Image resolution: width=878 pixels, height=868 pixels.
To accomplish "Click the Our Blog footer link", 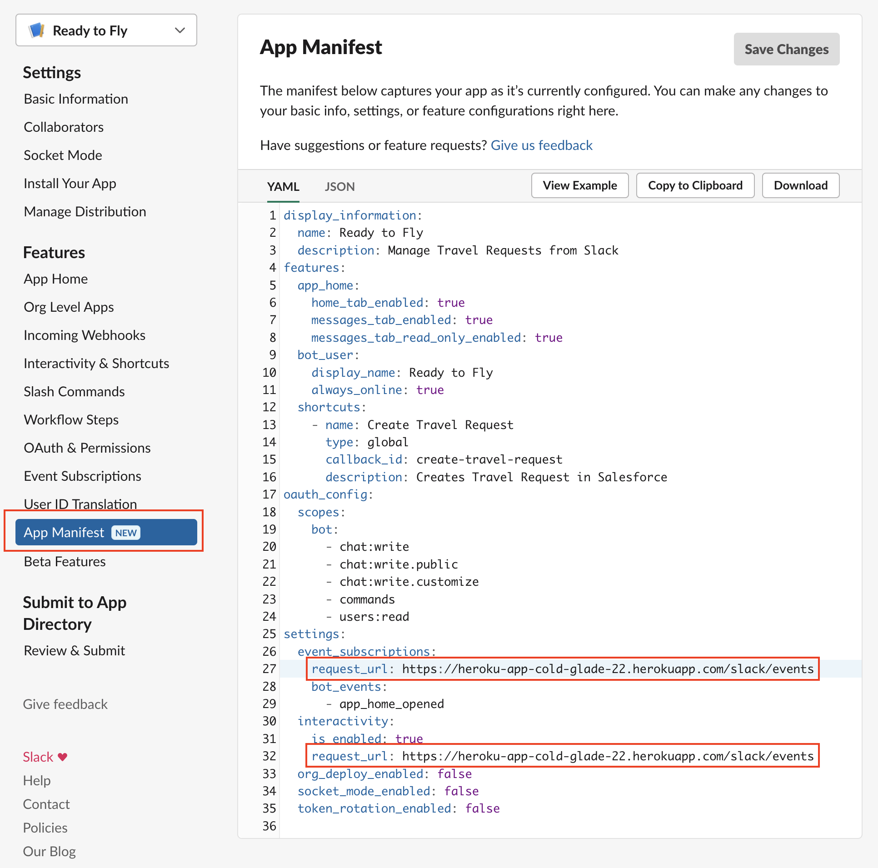I will click(49, 852).
